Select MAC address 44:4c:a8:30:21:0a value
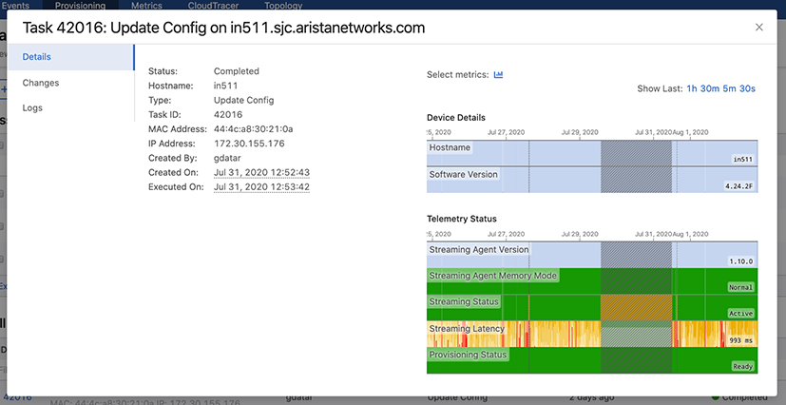Screen dimensions: 786x405 tap(254, 128)
